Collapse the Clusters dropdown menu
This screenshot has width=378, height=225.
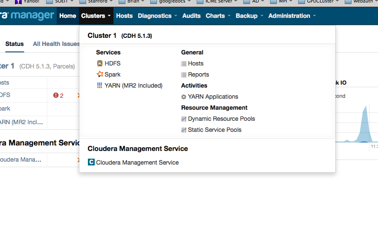[x=96, y=16]
